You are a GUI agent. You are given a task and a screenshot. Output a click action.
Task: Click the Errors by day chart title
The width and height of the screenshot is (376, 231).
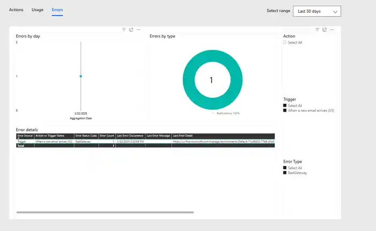tap(28, 36)
